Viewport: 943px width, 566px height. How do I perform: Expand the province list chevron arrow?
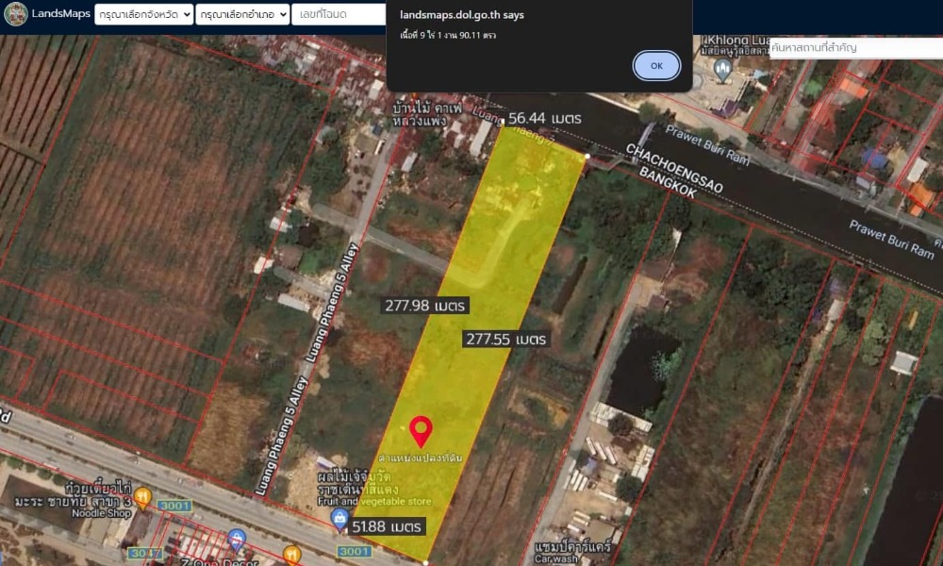(186, 14)
